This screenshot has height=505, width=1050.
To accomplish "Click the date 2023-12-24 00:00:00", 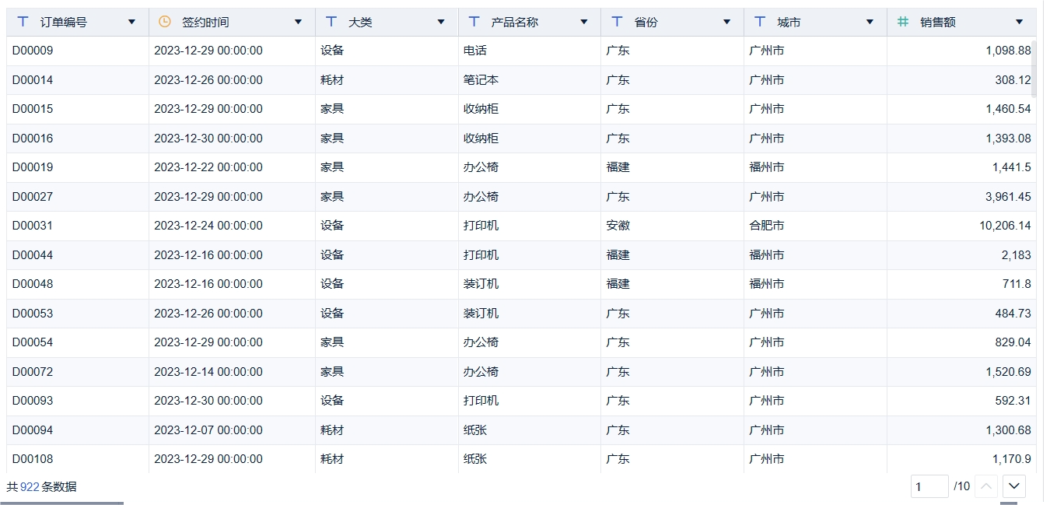I will pos(208,226).
